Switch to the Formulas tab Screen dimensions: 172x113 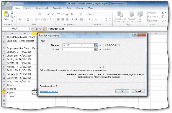pos(57,8)
